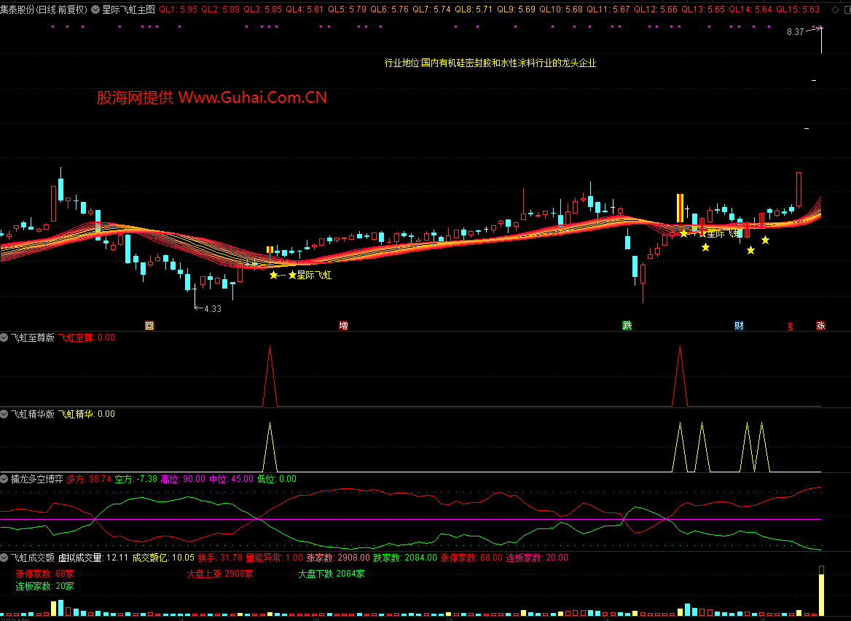Click the QL8: 5.71 value
Screen dimensions: 851x621
pyautogui.click(x=474, y=9)
